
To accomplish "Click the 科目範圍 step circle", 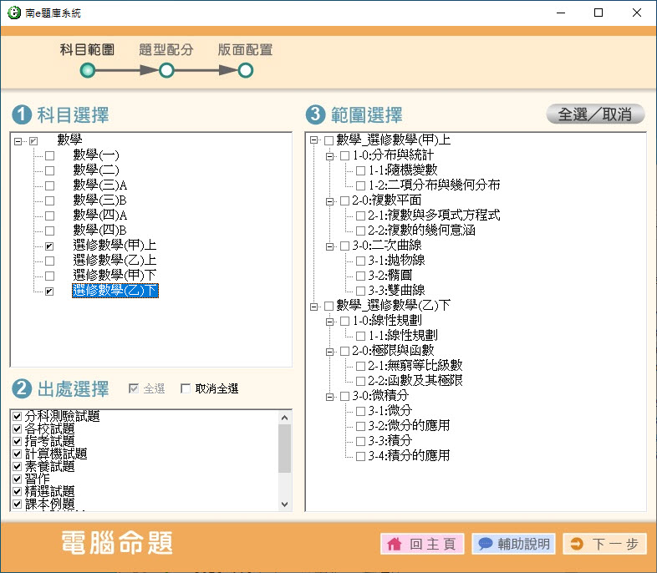I will click(x=87, y=71).
